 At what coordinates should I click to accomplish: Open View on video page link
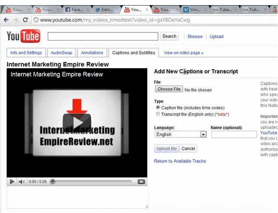pos(183,53)
